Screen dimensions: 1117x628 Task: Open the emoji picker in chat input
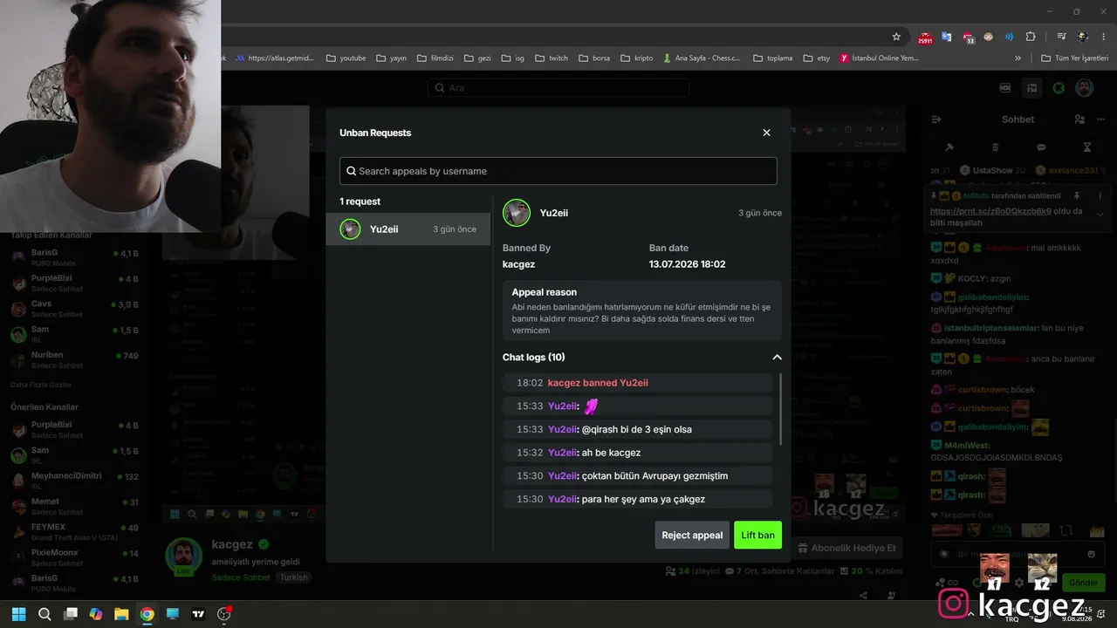tap(1091, 554)
